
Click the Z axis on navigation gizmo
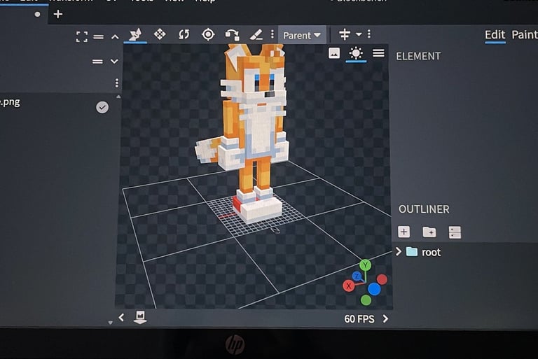pyautogui.click(x=357, y=276)
